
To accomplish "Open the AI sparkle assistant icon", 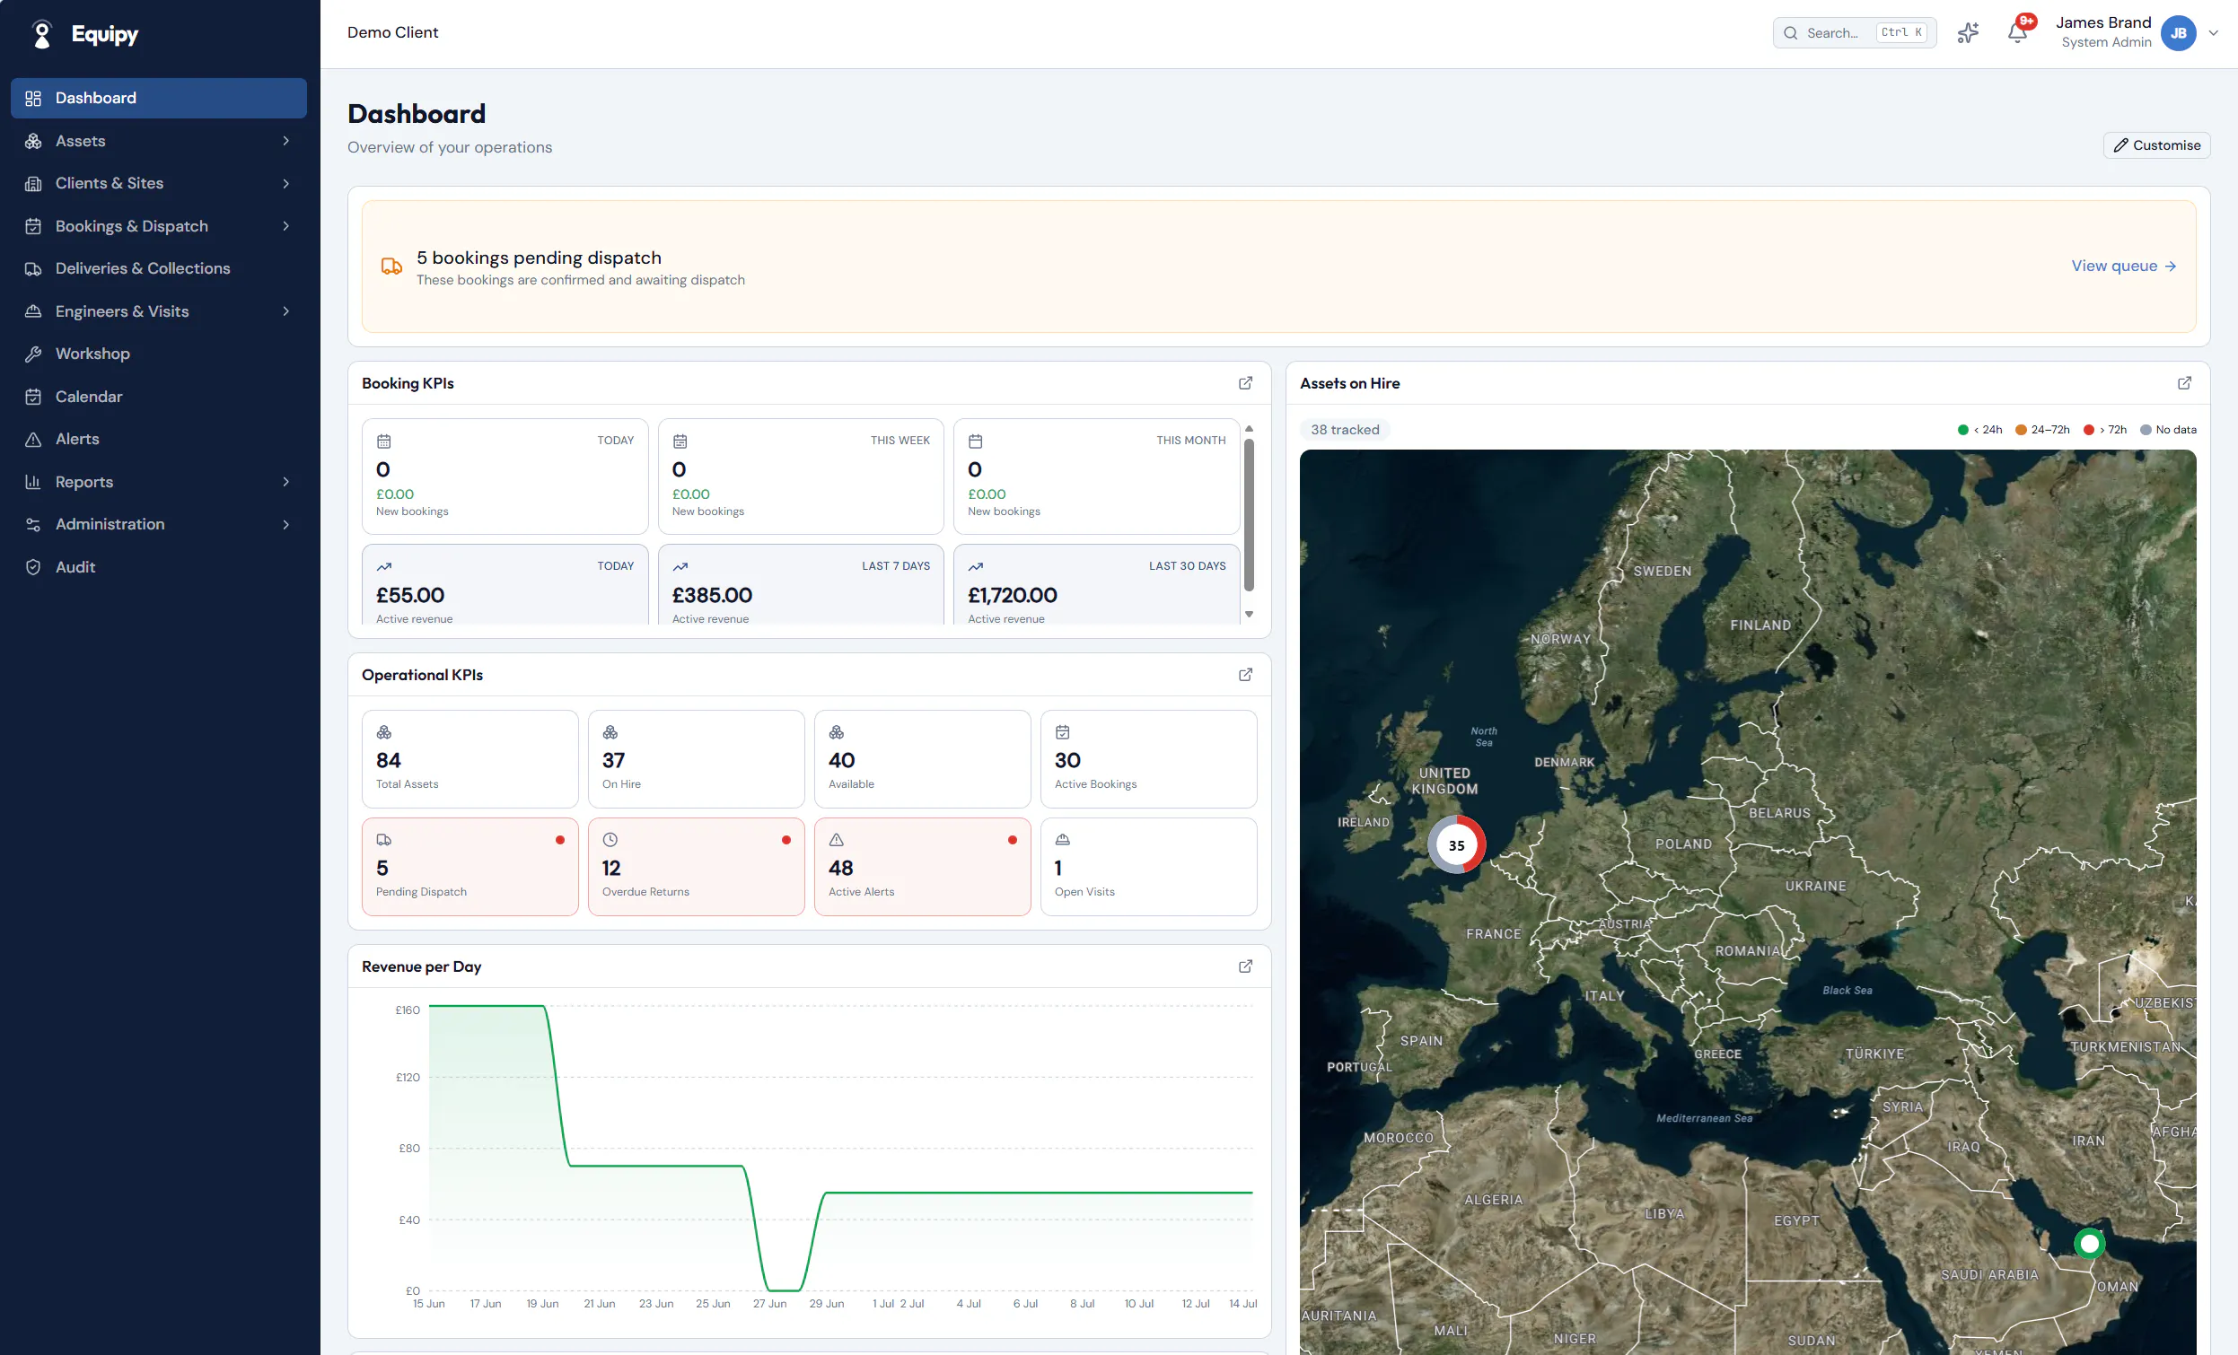I will pyautogui.click(x=1969, y=32).
